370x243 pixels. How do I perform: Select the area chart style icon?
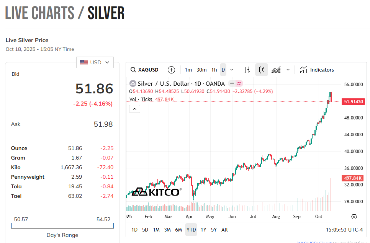coord(276,70)
